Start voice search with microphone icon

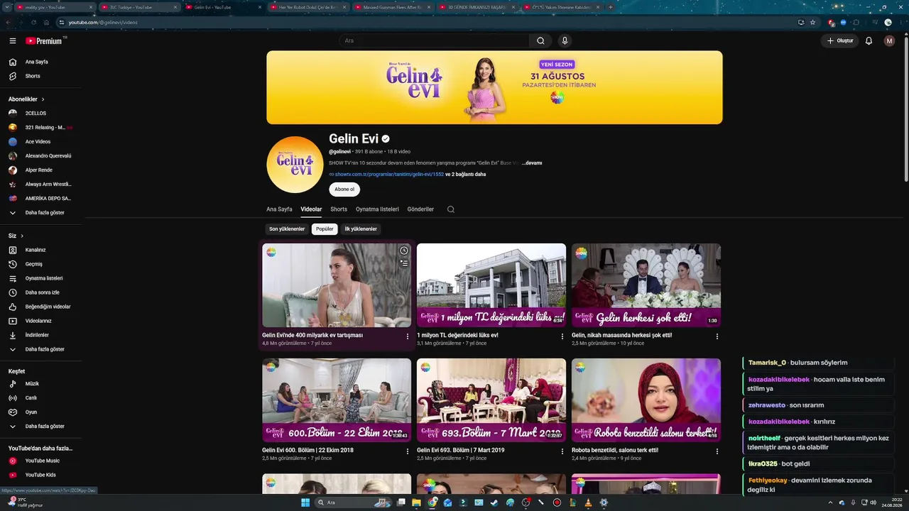pyautogui.click(x=565, y=41)
